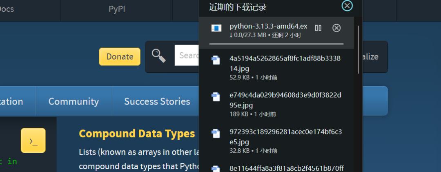Click the file icon for 4a5194a5262865af8fc1adf88b333814.jpg

(216, 60)
